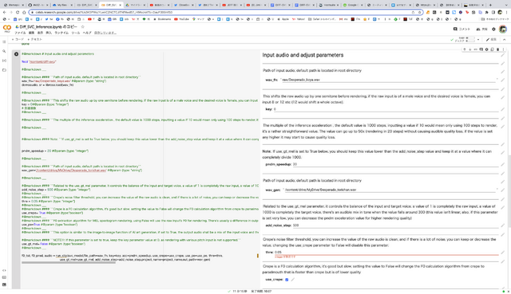
Task: Open the code snippets sidebar icon
Action: pos(4,270)
